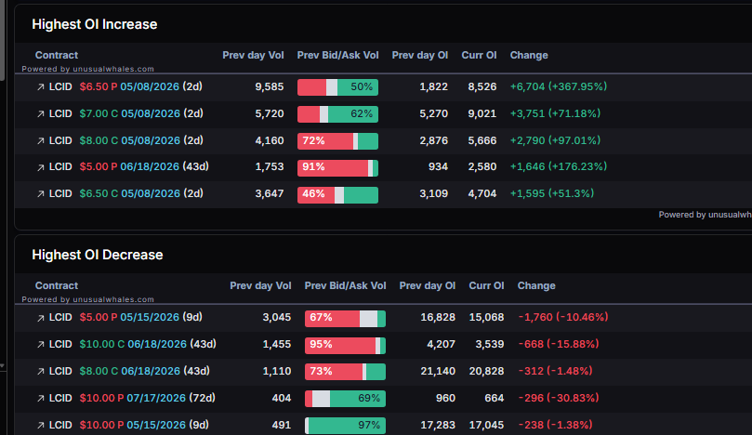Click the +6,704 (+367.95%) change value
Image resolution: width=752 pixels, height=435 pixels.
[x=559, y=86]
